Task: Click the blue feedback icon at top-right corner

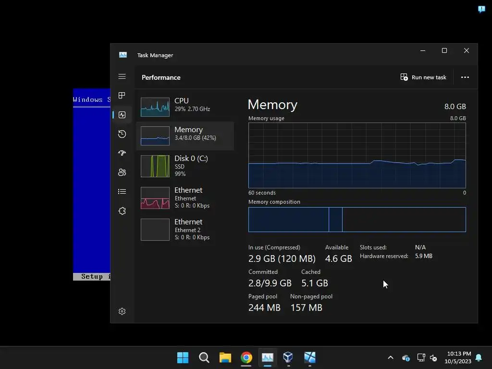Action: 481,9
